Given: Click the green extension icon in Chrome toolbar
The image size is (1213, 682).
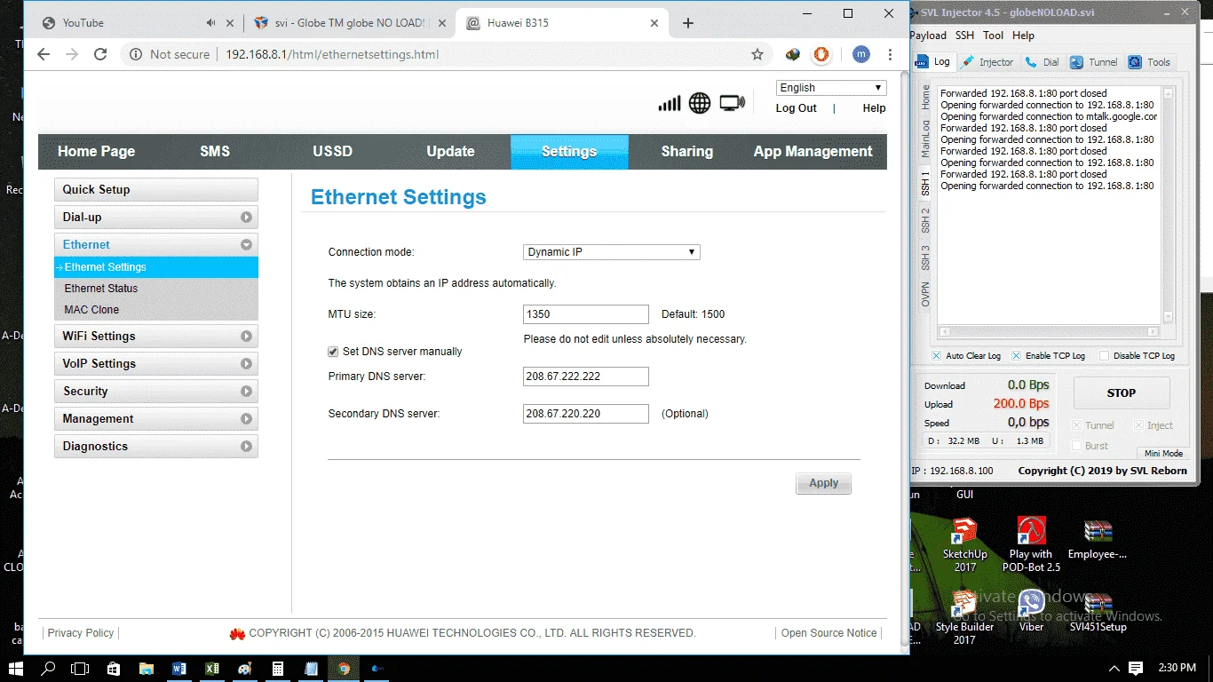Looking at the screenshot, I should point(793,54).
